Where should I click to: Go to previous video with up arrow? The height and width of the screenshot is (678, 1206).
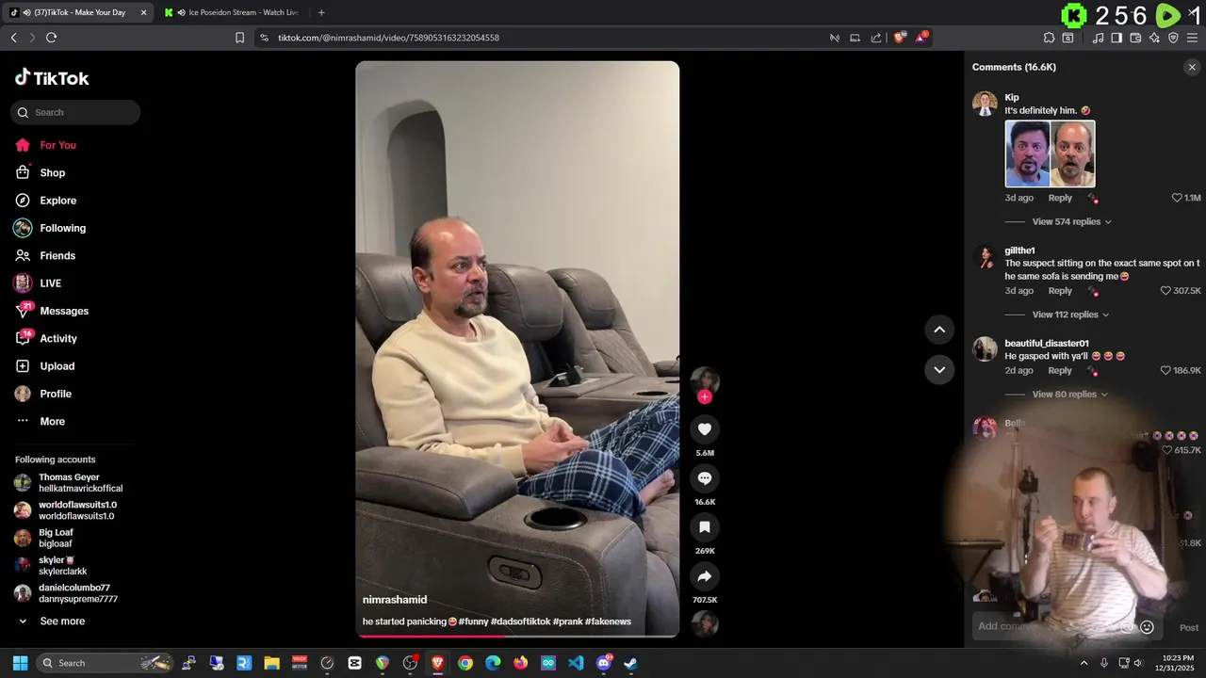coord(939,329)
